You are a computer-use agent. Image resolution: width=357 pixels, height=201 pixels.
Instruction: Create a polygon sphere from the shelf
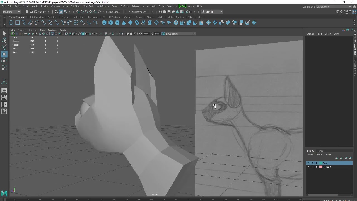pyautogui.click(x=104, y=23)
